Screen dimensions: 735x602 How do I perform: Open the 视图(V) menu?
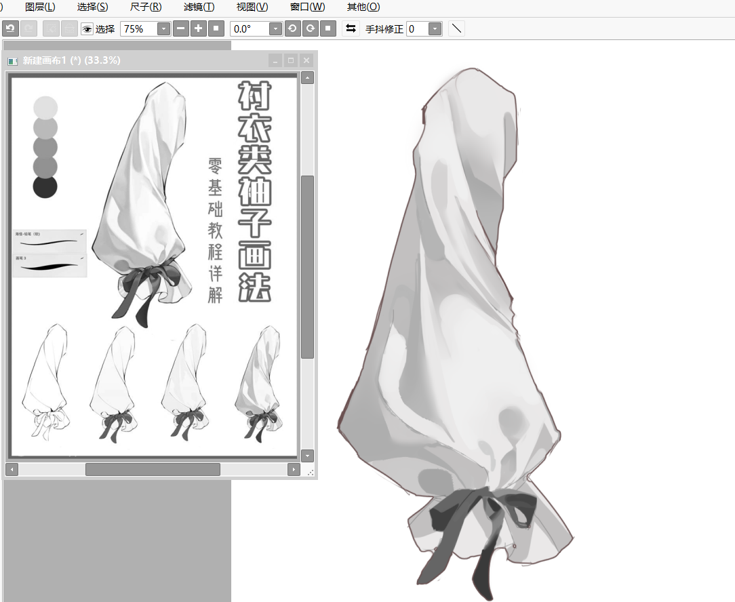[x=252, y=7]
